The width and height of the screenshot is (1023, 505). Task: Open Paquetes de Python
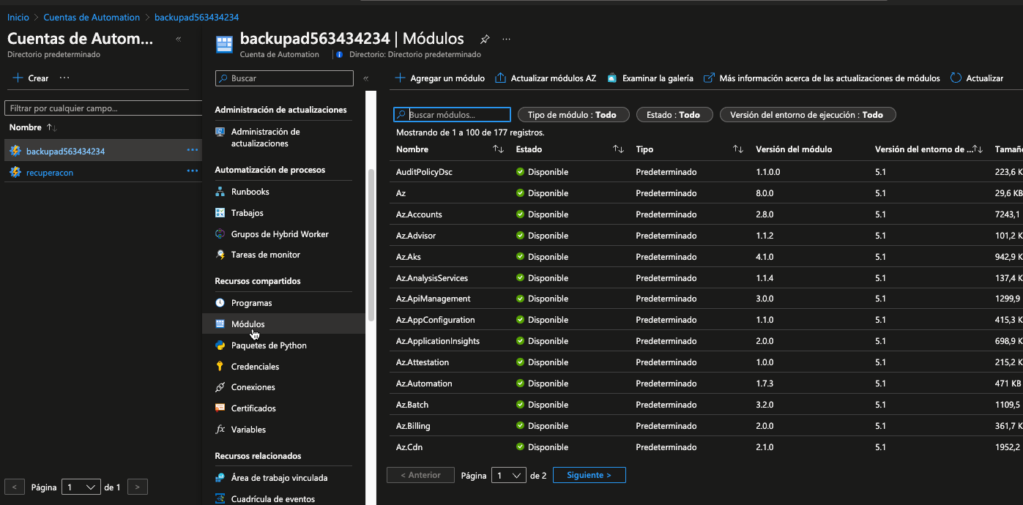click(x=268, y=345)
